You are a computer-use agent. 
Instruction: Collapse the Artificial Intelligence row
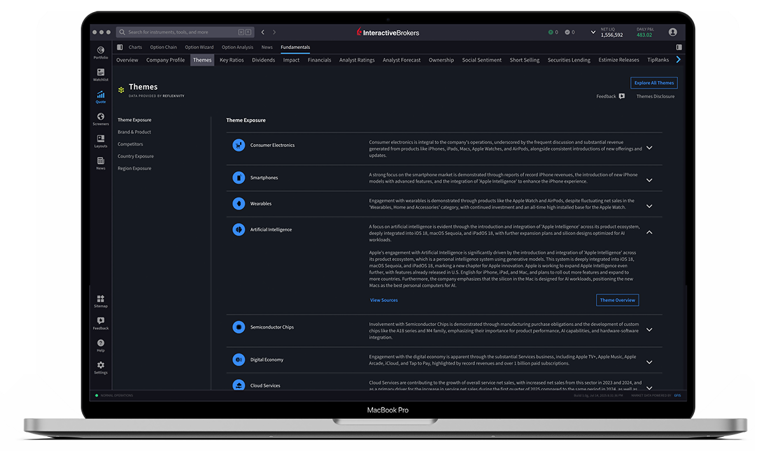tap(649, 232)
